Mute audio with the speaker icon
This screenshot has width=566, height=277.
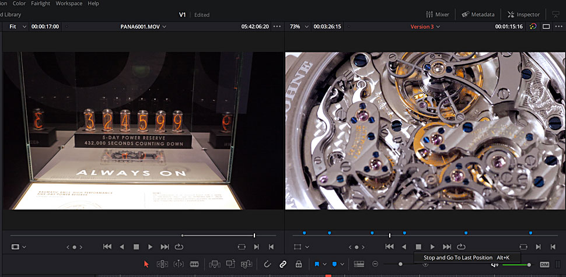(495, 264)
